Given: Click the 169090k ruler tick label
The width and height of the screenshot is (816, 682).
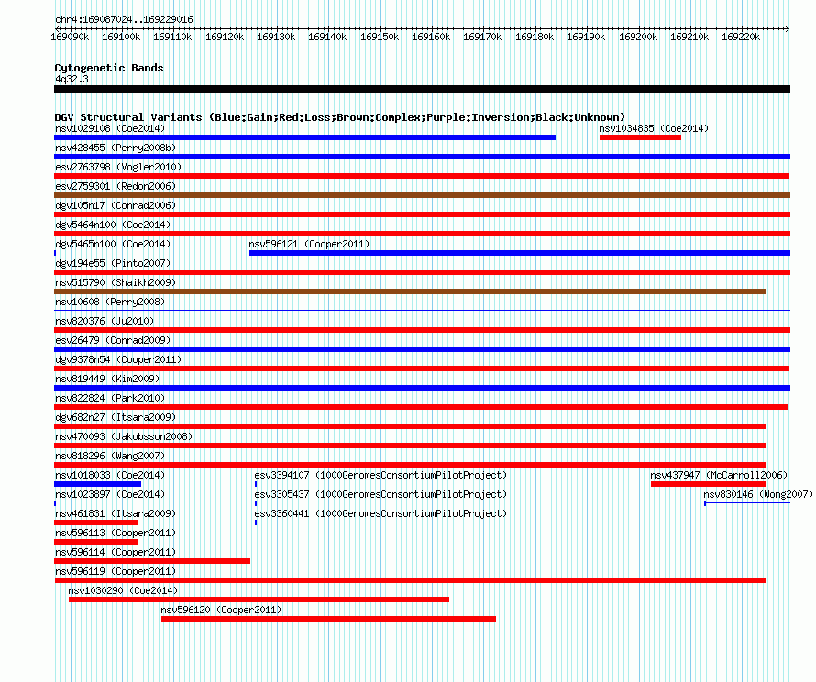Looking at the screenshot, I should point(70,37).
